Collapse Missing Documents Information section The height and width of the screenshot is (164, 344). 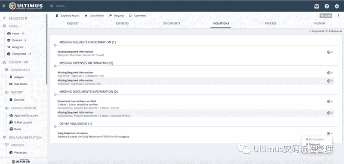[x=55, y=95]
